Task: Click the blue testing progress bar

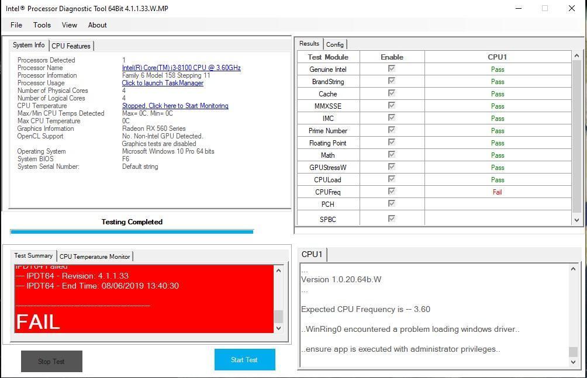Action: tap(132, 232)
